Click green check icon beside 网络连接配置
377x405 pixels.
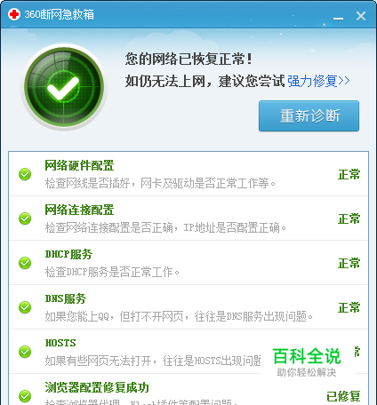(x=25, y=218)
